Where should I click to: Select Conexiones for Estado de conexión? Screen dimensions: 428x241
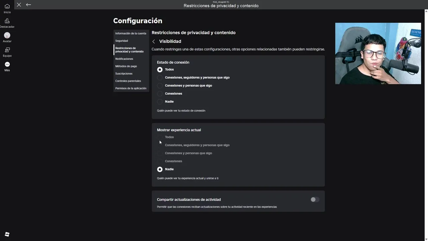[x=160, y=94]
